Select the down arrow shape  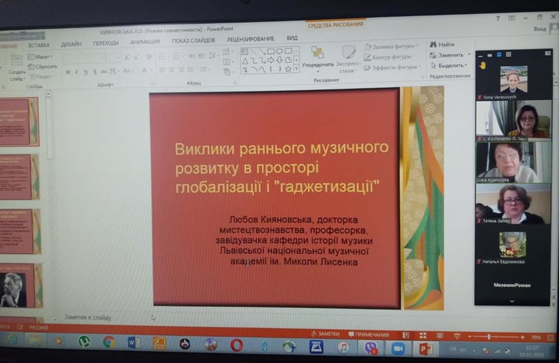[x=279, y=60]
